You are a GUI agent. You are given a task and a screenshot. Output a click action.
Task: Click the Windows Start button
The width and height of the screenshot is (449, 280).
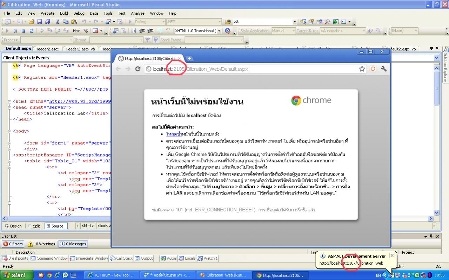pyautogui.click(x=17, y=275)
